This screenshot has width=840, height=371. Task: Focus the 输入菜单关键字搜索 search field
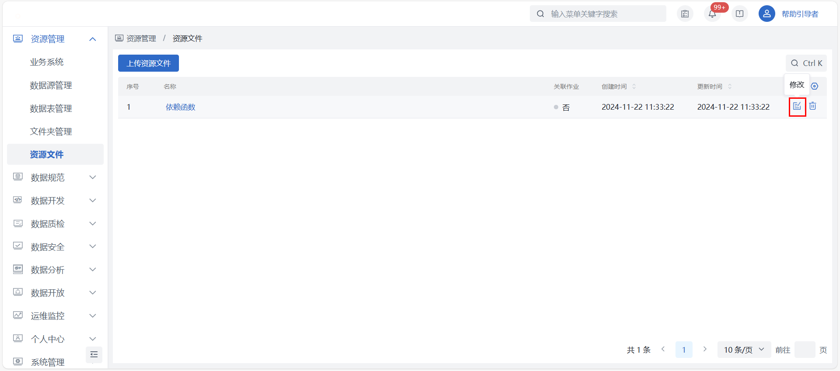point(598,14)
